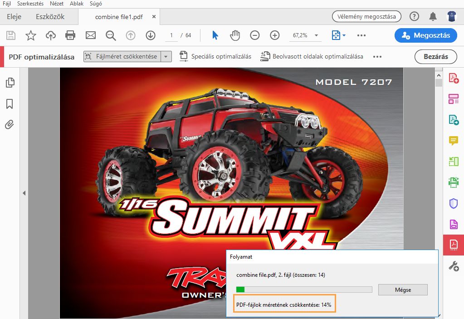Open the attachments paperclip panel
This screenshot has height=319, width=464.
coord(10,125)
